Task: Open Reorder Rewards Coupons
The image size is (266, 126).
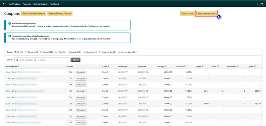Action: coord(60,13)
